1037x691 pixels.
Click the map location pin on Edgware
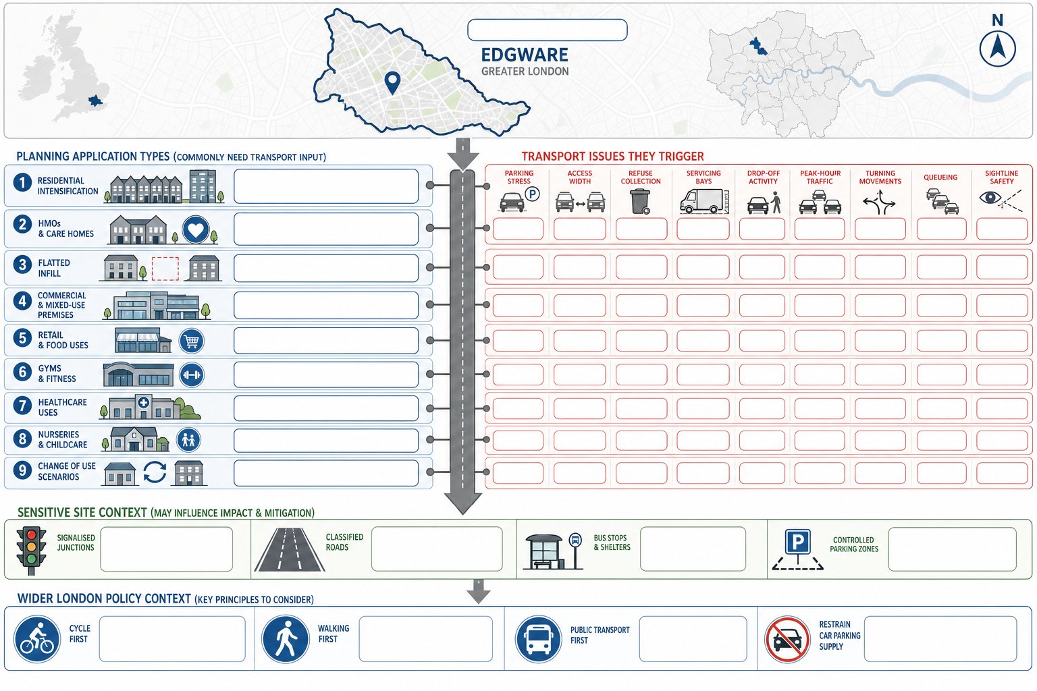click(x=392, y=83)
